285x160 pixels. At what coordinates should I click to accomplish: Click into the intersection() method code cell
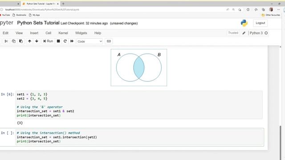coord(139,137)
